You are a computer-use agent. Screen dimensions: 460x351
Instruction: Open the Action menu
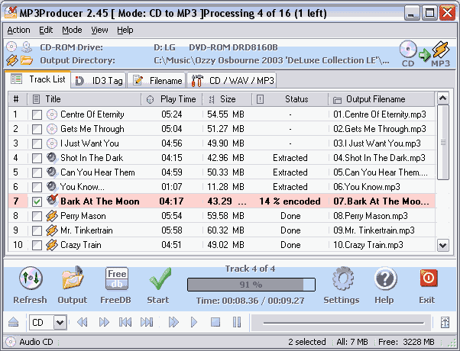pos(18,30)
